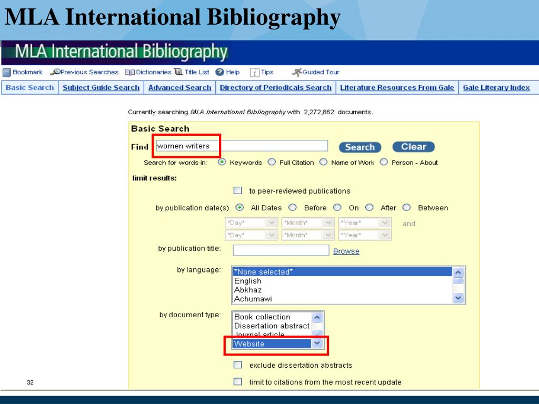Select the Before date radio button
Image resolution: width=539 pixels, height=404 pixels.
point(293,207)
